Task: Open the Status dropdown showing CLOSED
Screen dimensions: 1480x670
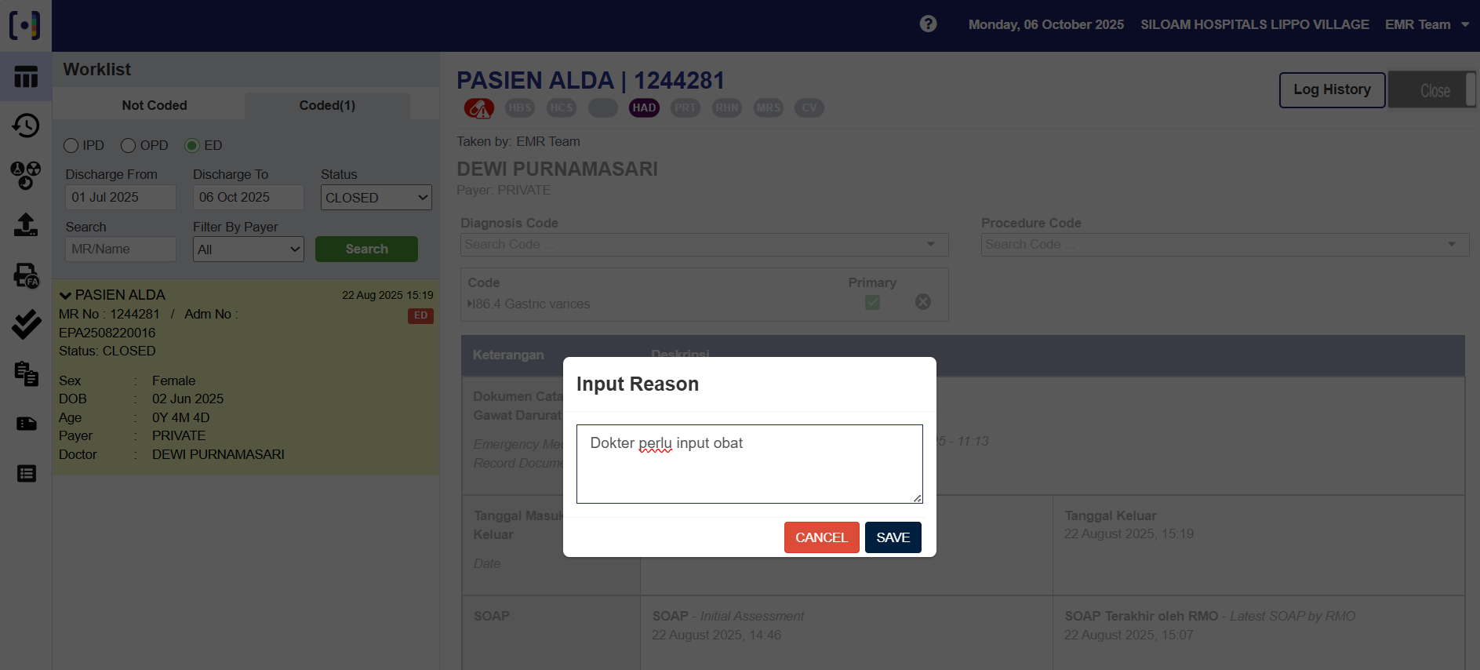Action: tap(376, 198)
